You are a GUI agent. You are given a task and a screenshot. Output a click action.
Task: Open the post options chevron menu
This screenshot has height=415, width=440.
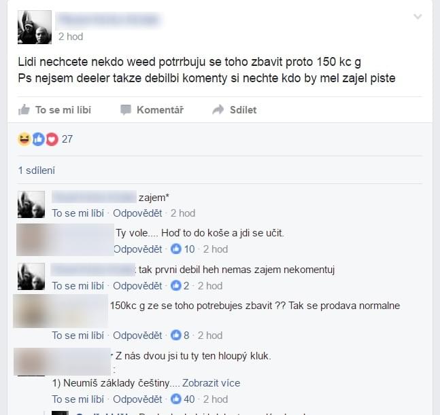(x=418, y=17)
